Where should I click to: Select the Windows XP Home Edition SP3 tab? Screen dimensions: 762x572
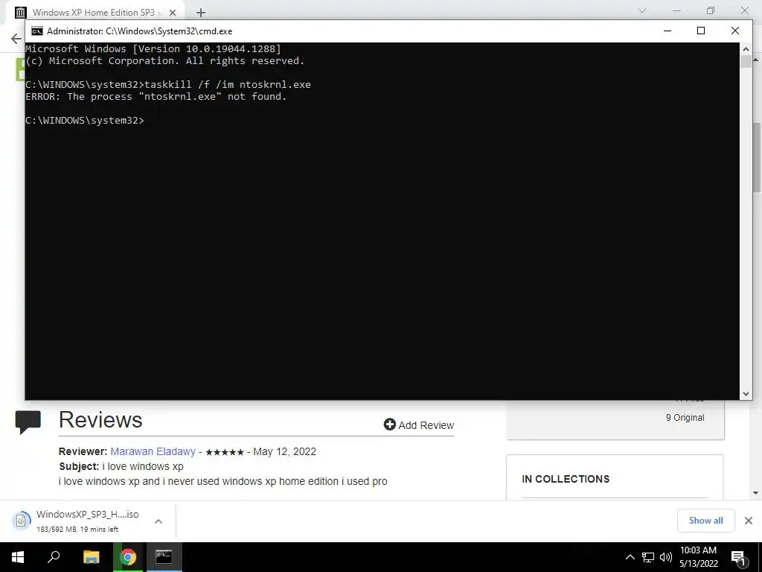point(93,13)
